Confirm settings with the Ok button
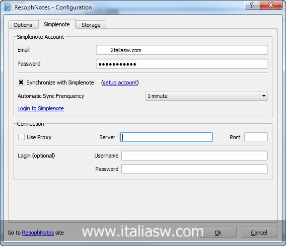286x246 pixels. [x=218, y=233]
